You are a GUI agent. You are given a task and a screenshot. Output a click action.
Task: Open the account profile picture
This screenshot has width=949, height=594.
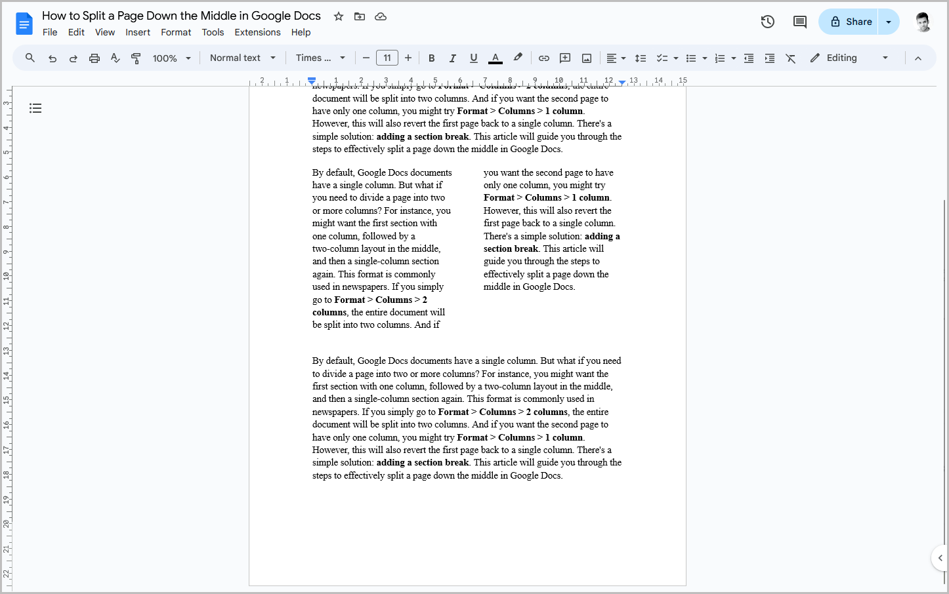[x=923, y=22]
